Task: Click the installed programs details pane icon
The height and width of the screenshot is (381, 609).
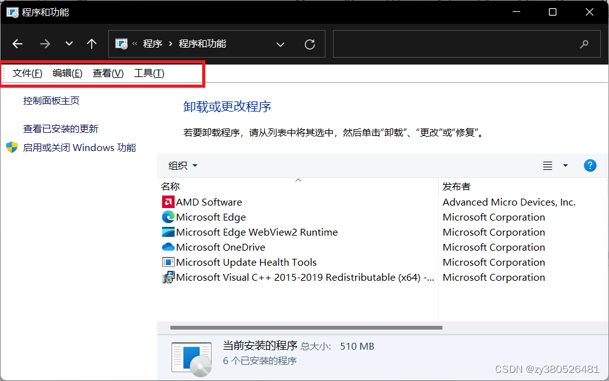Action: (192, 359)
